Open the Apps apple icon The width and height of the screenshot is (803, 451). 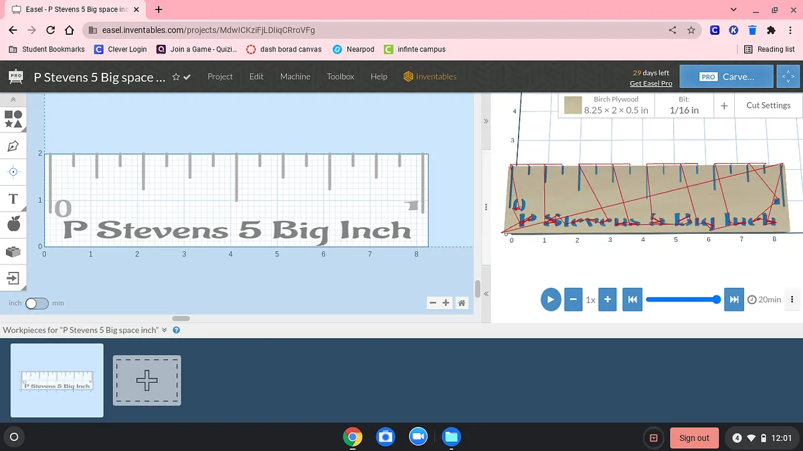pyautogui.click(x=13, y=225)
